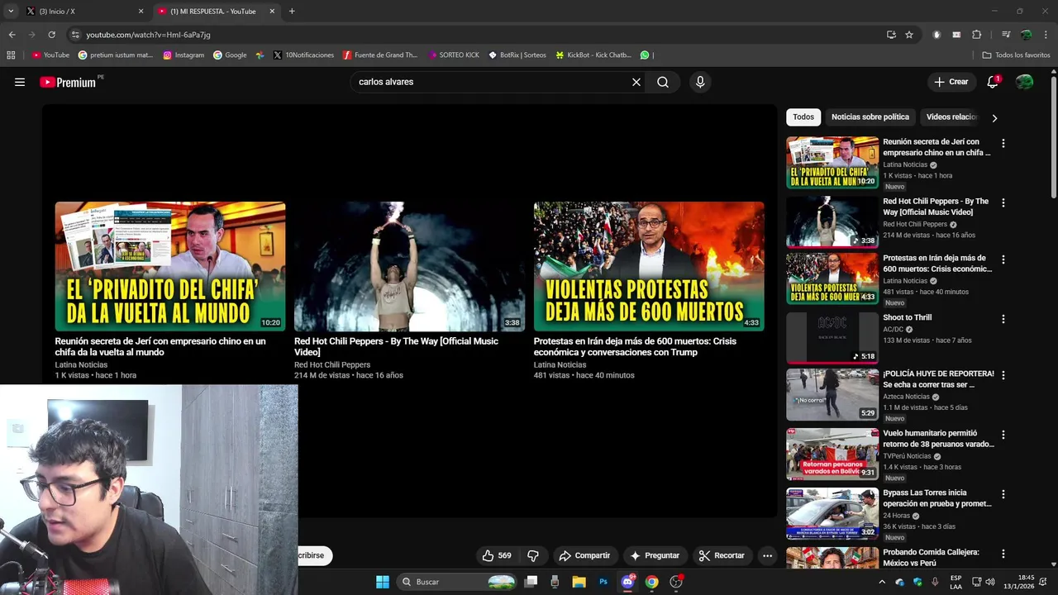Open options for Protestas en Irán sidebar video
Screen dimensions: 1058x595
click(1003, 259)
